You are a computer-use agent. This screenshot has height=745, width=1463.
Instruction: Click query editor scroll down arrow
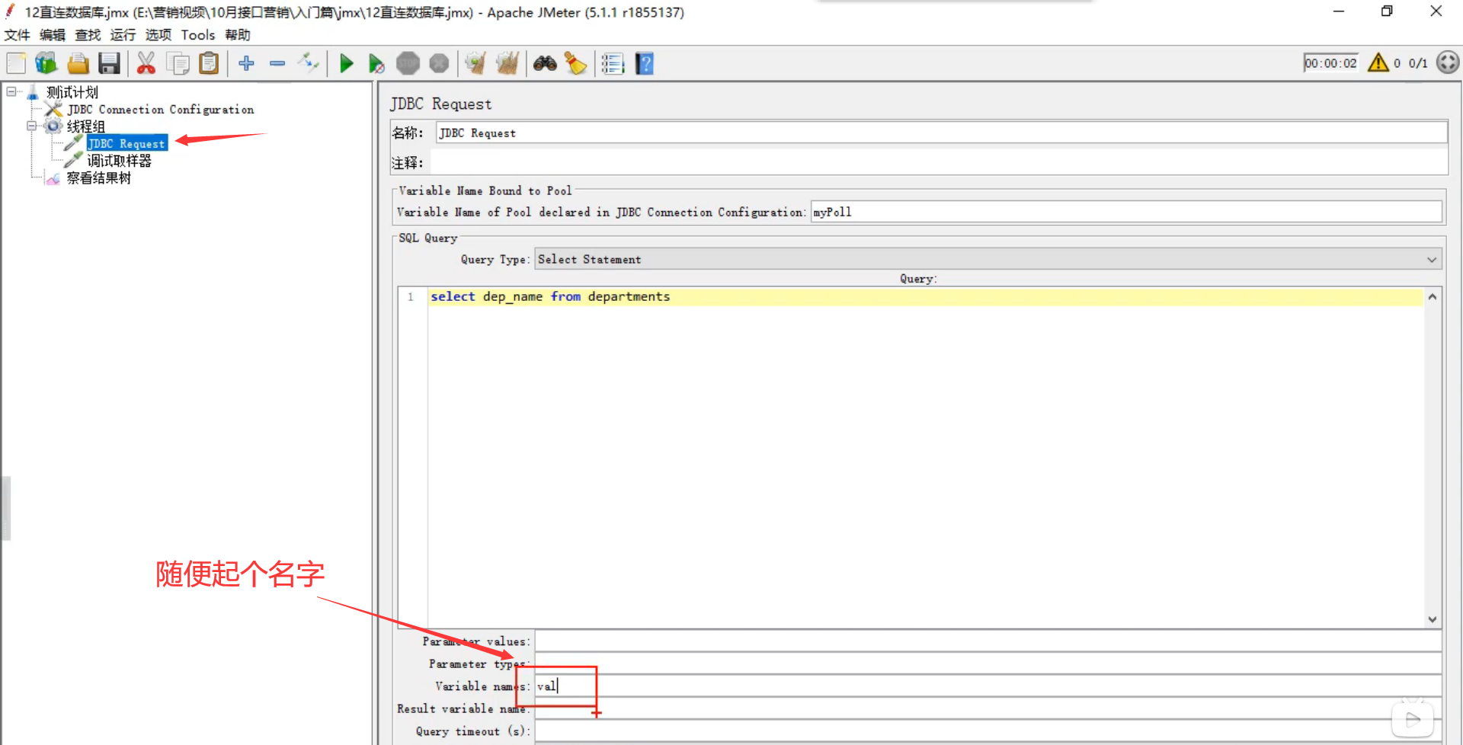(x=1433, y=619)
